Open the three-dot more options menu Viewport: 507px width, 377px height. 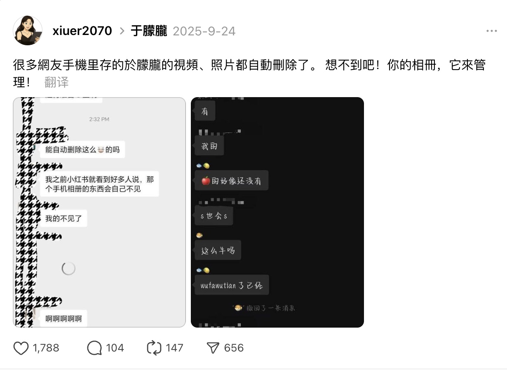(491, 31)
